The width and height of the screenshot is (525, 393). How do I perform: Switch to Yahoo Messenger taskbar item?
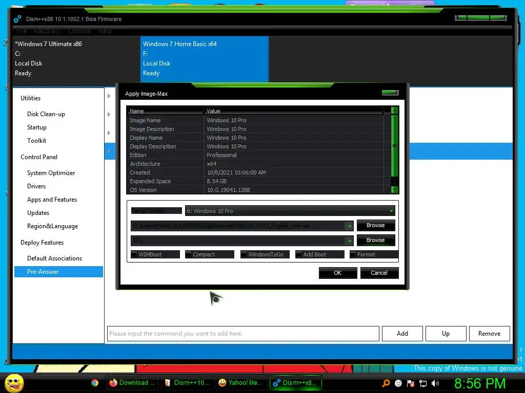pos(241,383)
